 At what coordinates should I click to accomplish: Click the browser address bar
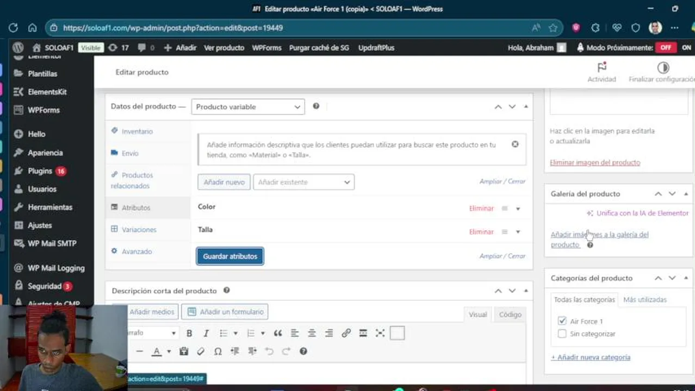coord(294,28)
